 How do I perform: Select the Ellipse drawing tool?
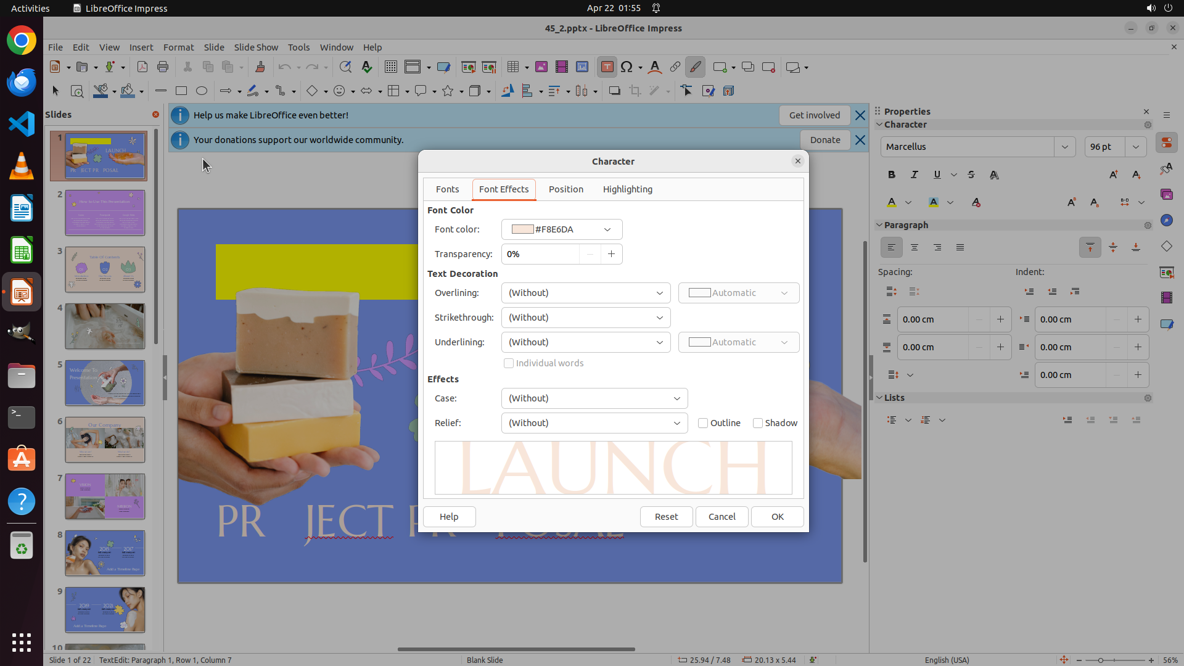pyautogui.click(x=202, y=91)
